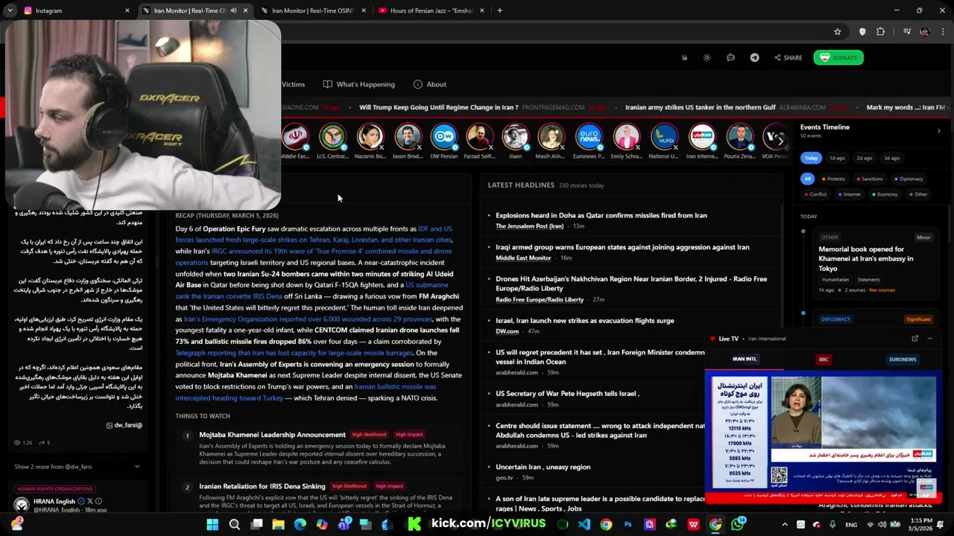
Task: Open the U.S. Central Command story avatar
Action: (x=332, y=137)
